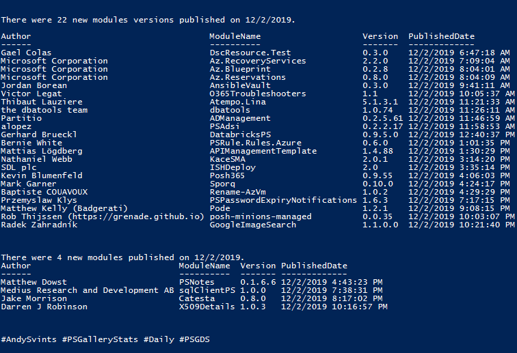Click the Version header in second table
The image size is (517, 353).
258,266
